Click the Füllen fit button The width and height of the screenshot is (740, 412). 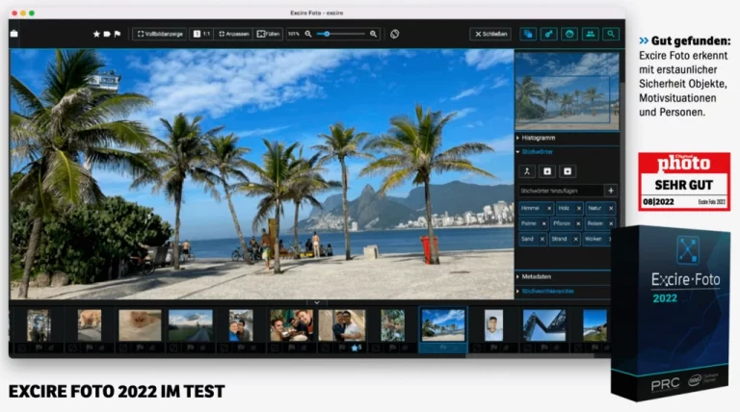268,34
